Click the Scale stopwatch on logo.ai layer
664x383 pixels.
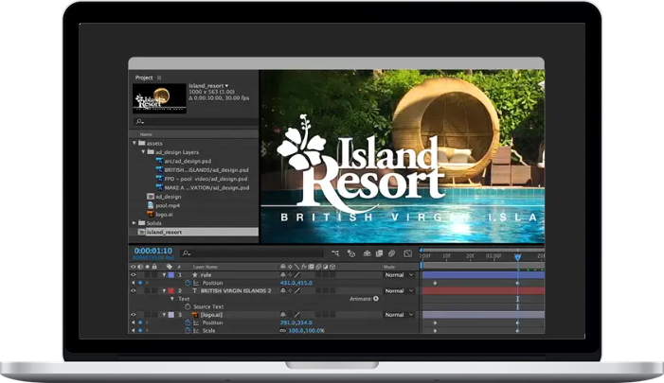(188, 331)
